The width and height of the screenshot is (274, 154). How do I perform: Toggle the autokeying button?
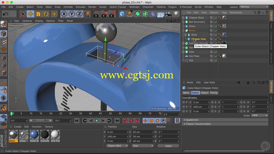tap(131, 121)
